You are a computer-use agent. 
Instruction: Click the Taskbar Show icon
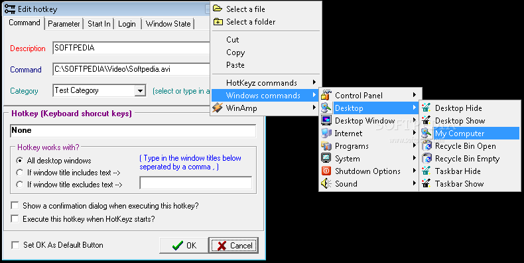pos(426,183)
